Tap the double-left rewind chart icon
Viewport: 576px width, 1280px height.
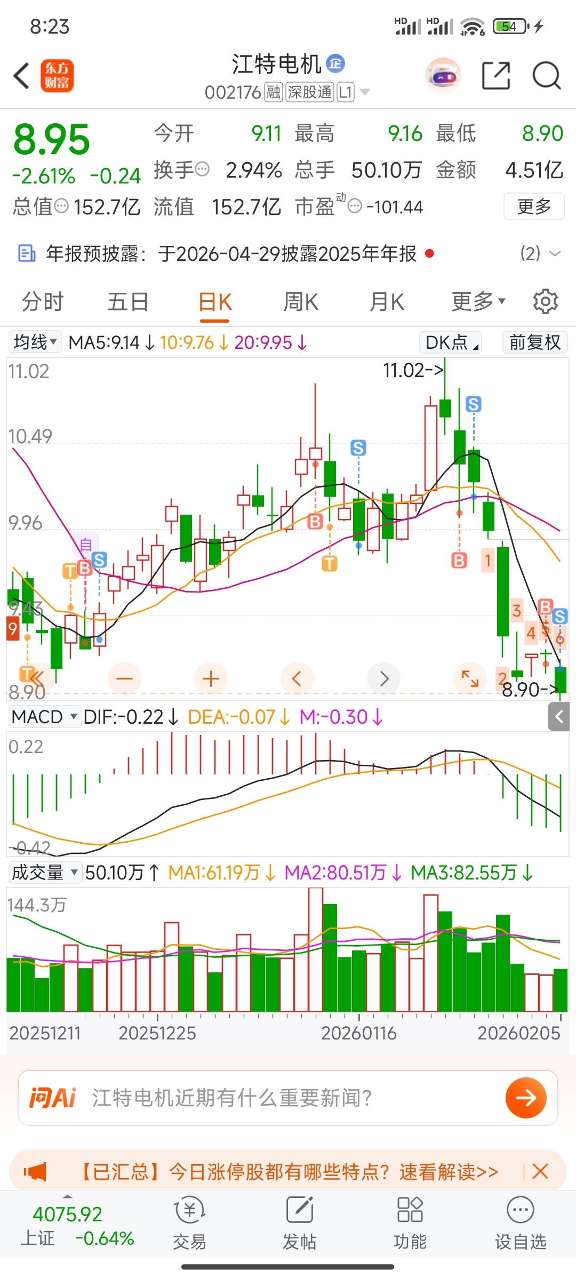(x=37, y=678)
